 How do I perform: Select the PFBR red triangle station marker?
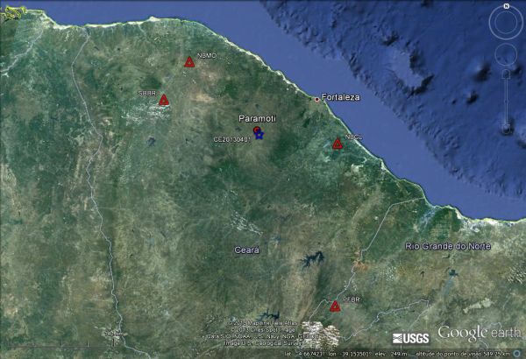335,306
